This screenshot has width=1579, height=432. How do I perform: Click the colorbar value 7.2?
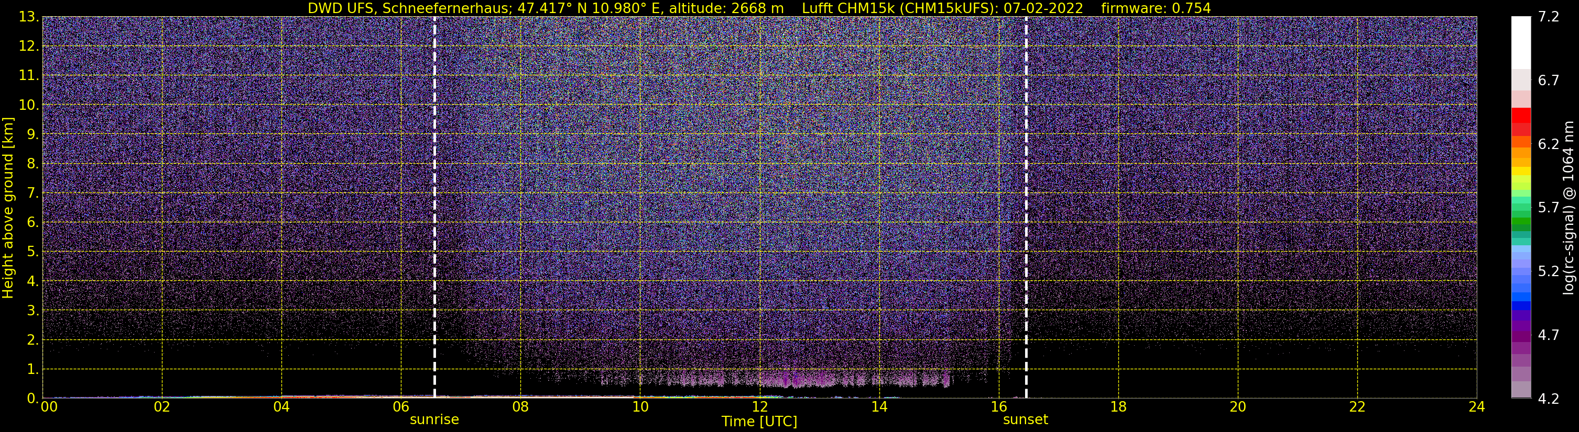tap(1549, 17)
